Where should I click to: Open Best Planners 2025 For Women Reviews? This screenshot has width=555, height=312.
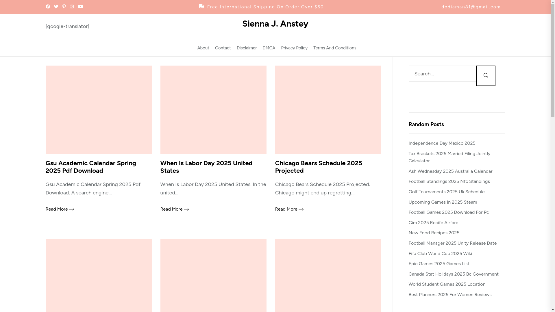tap(450, 295)
